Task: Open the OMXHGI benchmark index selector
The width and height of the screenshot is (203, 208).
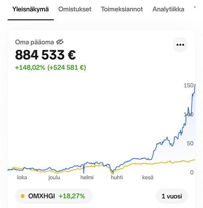Action: pos(54,196)
